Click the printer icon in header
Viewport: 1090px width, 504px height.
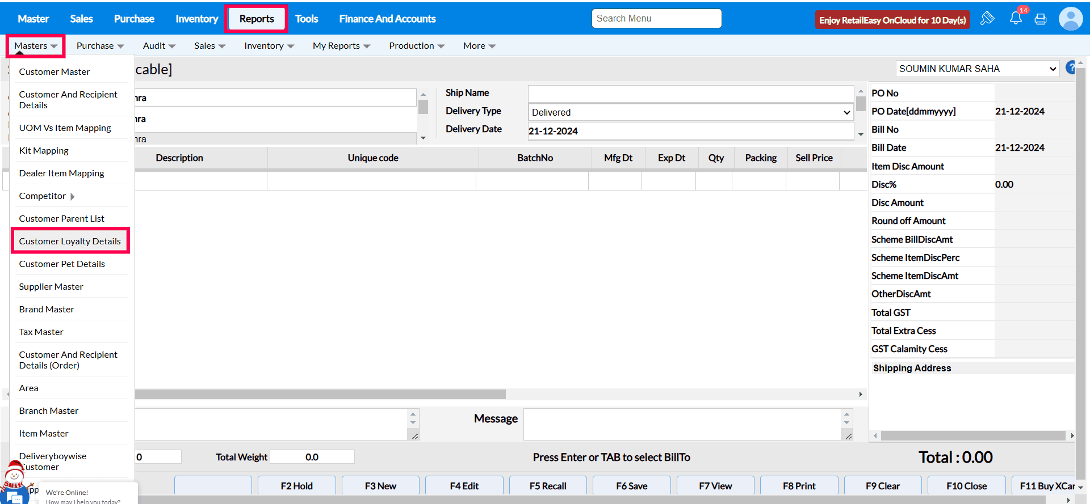click(1041, 19)
